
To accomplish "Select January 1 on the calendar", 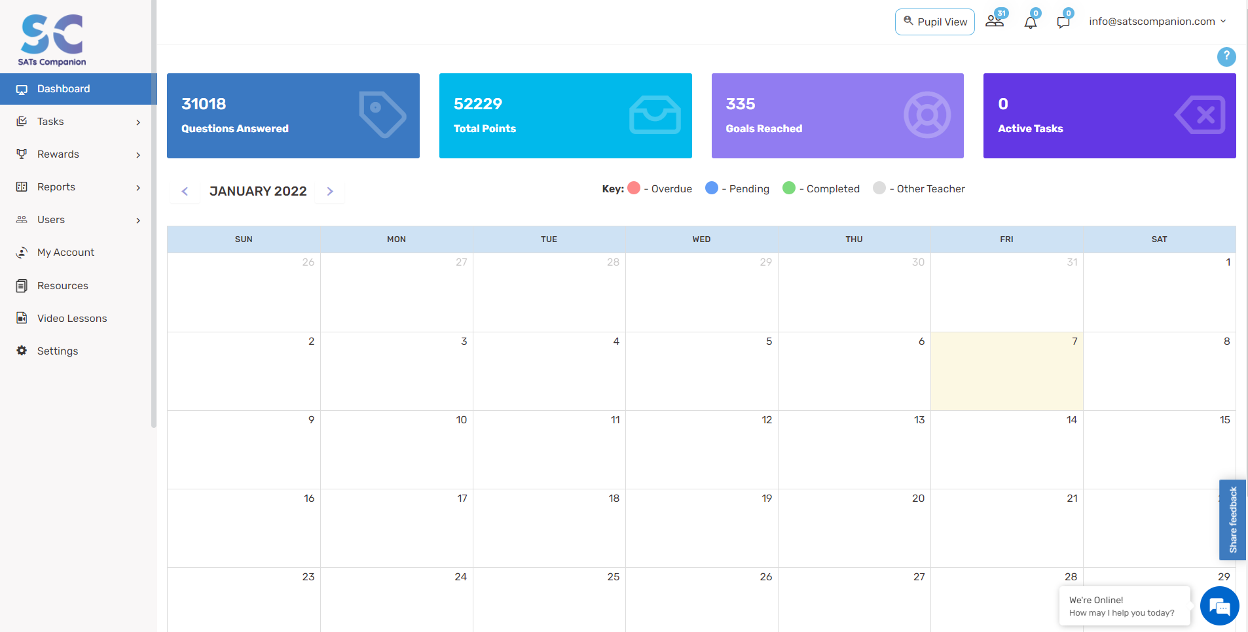I will 1160,292.
